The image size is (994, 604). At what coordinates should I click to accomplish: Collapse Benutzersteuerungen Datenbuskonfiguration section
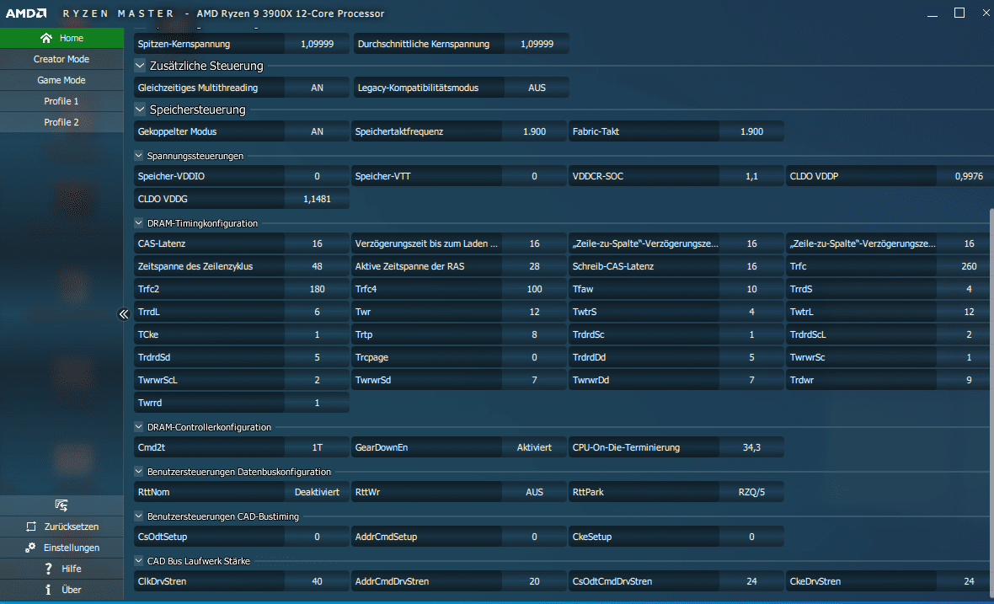click(139, 471)
